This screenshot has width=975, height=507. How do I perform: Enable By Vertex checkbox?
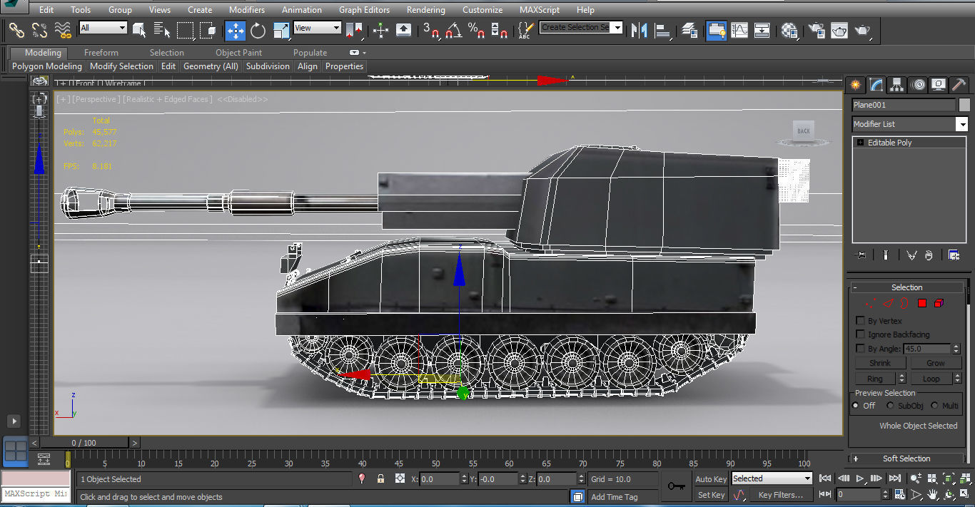[860, 321]
